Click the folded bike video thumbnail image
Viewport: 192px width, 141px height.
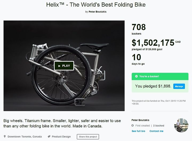[x=64, y=66]
